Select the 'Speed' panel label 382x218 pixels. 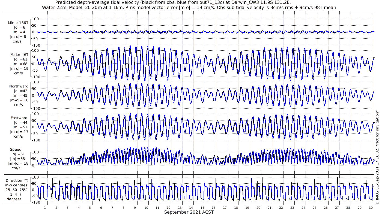(16, 150)
